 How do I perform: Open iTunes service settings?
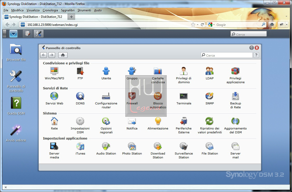(80, 149)
